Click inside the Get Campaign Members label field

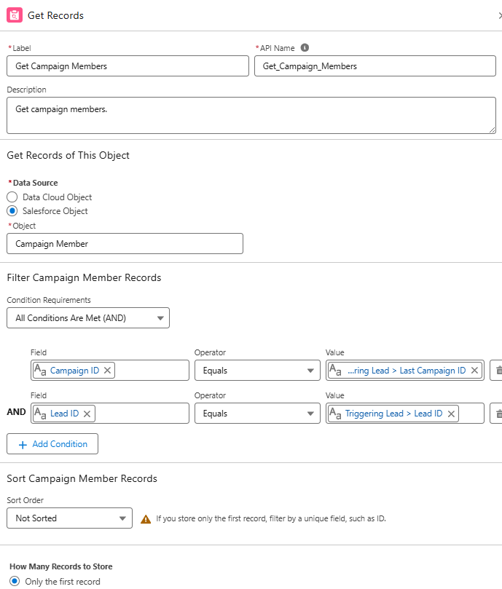(128, 66)
